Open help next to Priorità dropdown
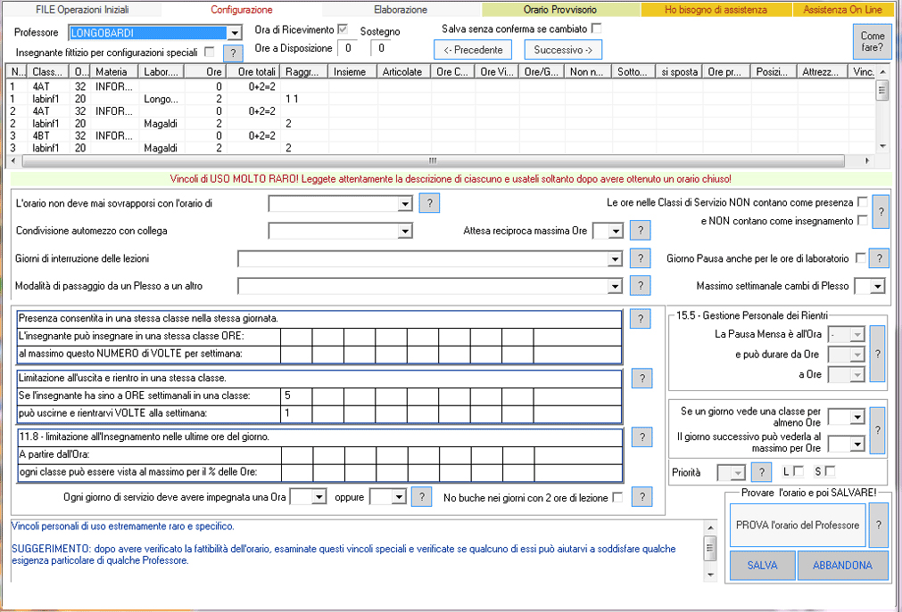Image resolution: width=902 pixels, height=612 pixels. coord(762,472)
